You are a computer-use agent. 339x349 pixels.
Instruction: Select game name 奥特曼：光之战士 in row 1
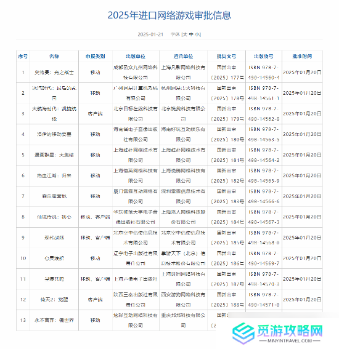[x=54, y=73]
